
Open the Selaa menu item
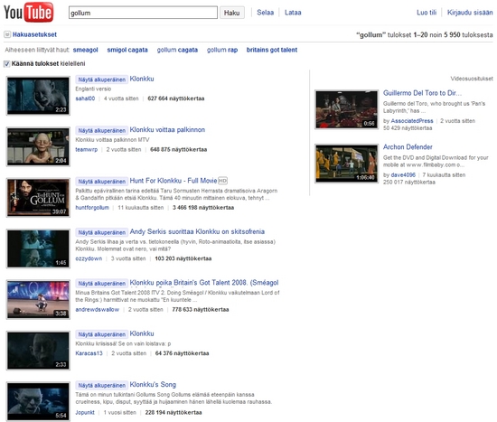pyautogui.click(x=265, y=13)
